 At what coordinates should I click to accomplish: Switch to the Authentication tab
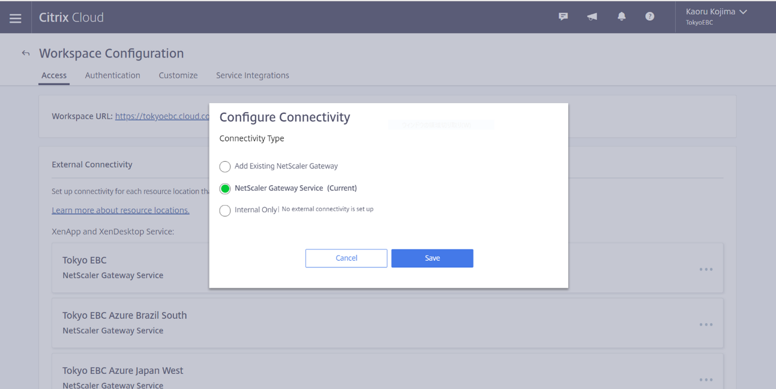click(x=112, y=76)
